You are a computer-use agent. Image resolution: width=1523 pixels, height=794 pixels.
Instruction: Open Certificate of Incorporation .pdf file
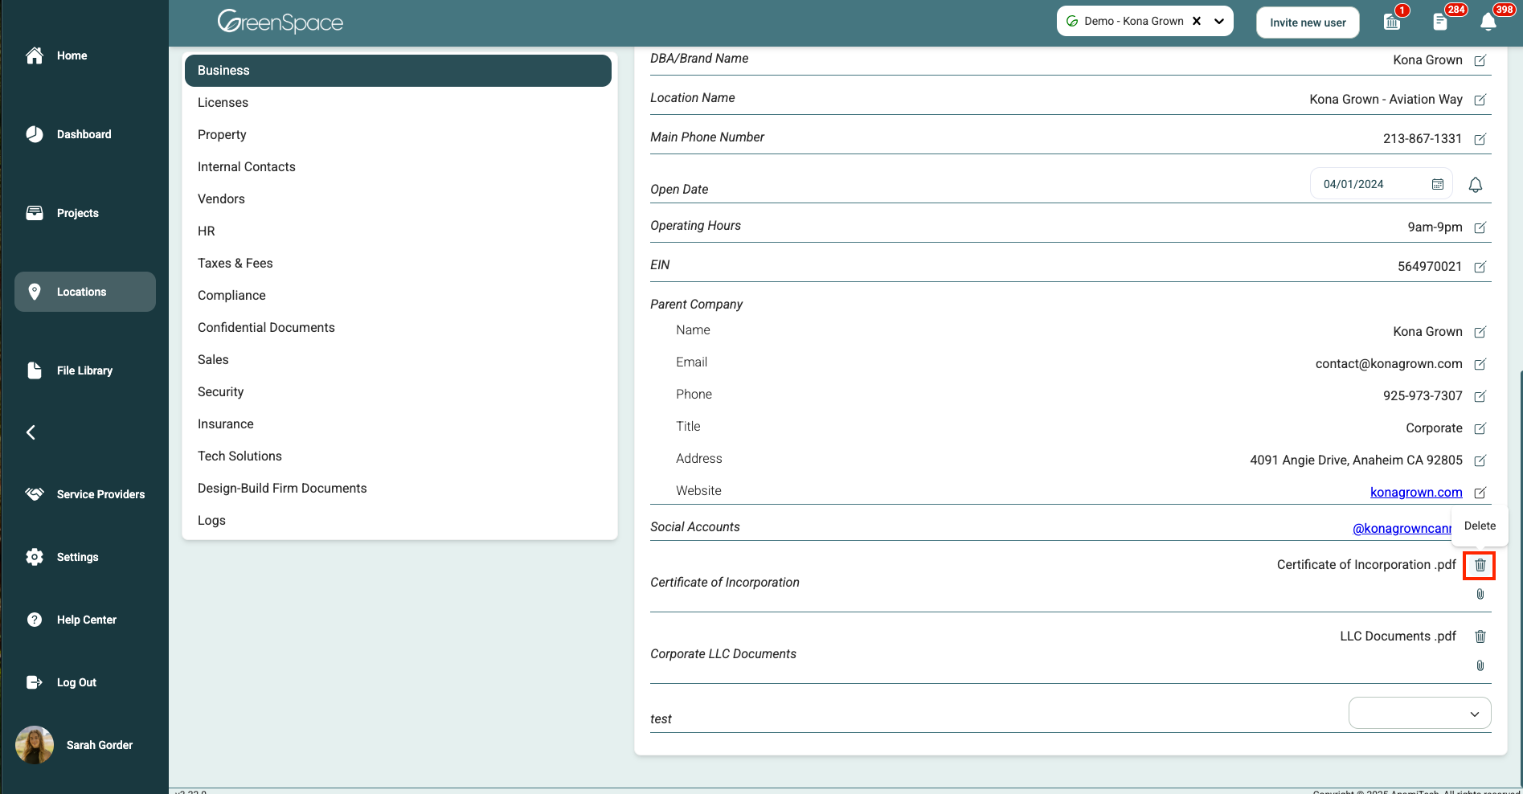(x=1366, y=565)
